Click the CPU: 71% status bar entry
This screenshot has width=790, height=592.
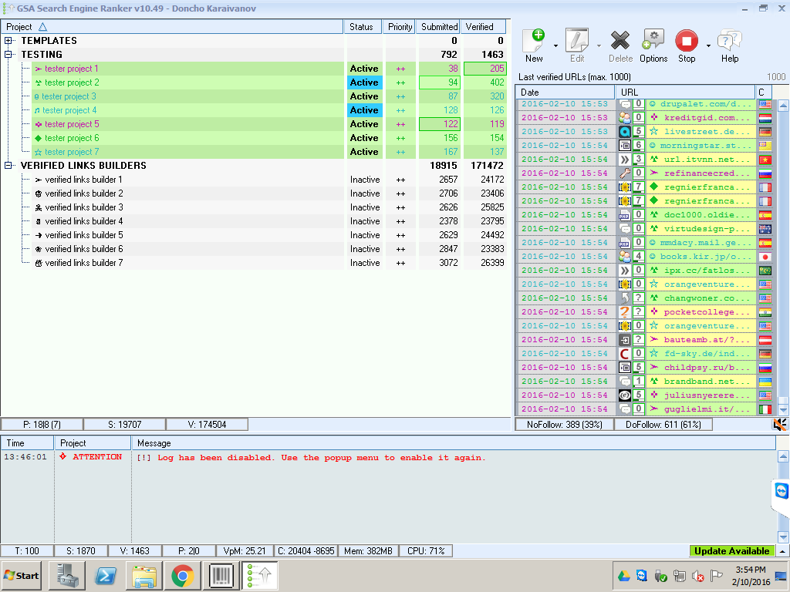point(426,550)
